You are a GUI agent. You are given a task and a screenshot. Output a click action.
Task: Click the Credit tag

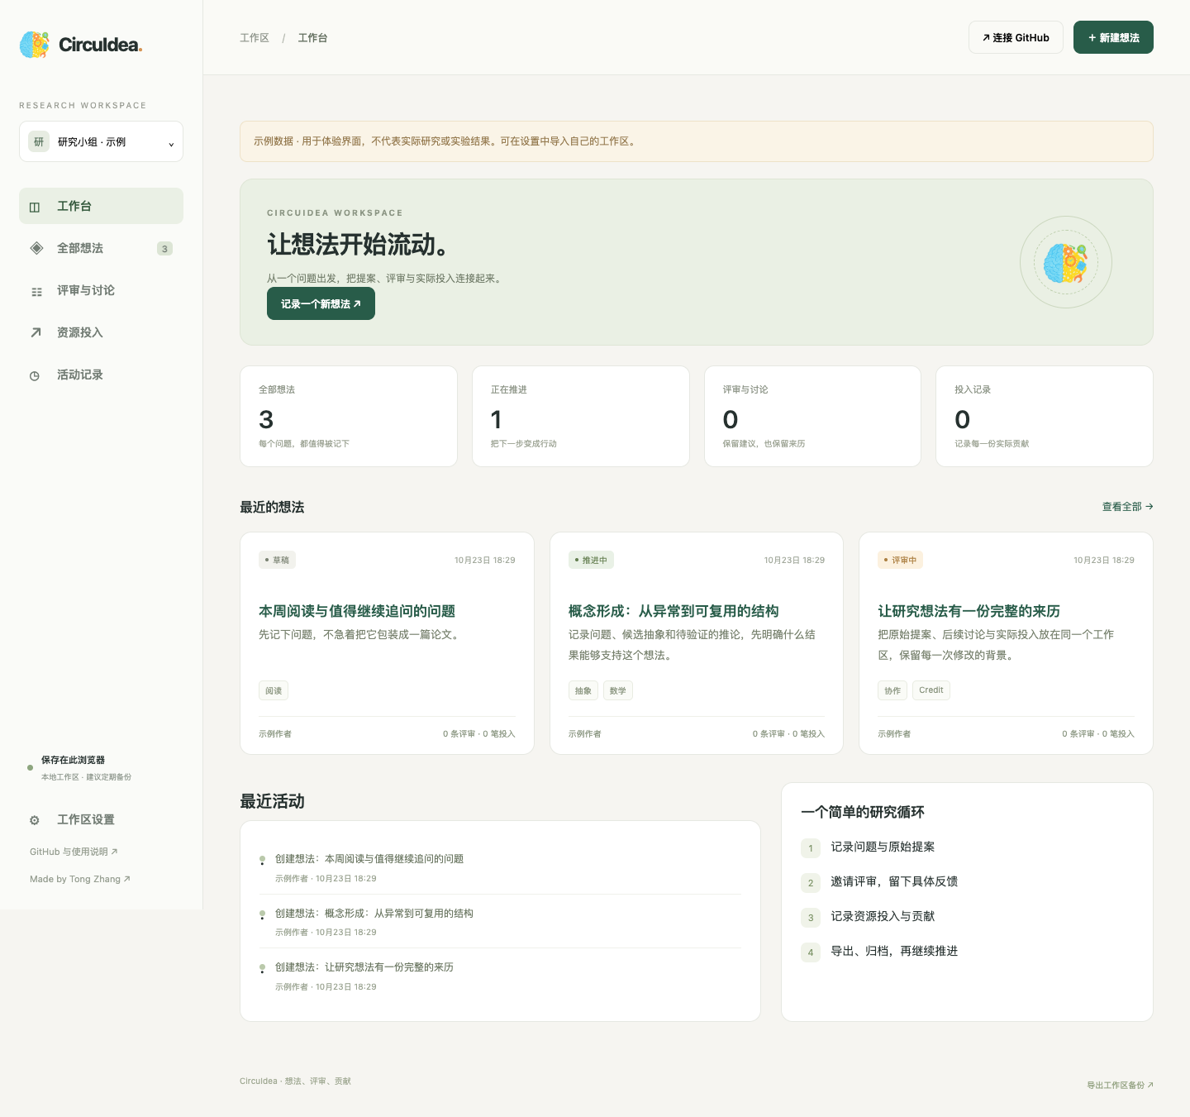[x=931, y=690]
